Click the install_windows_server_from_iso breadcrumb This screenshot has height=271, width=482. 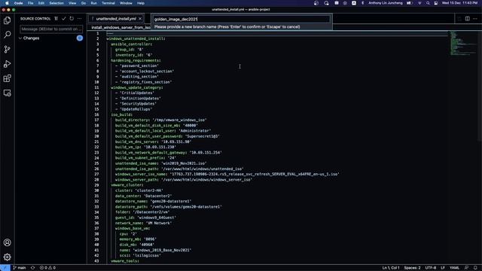(x=120, y=27)
